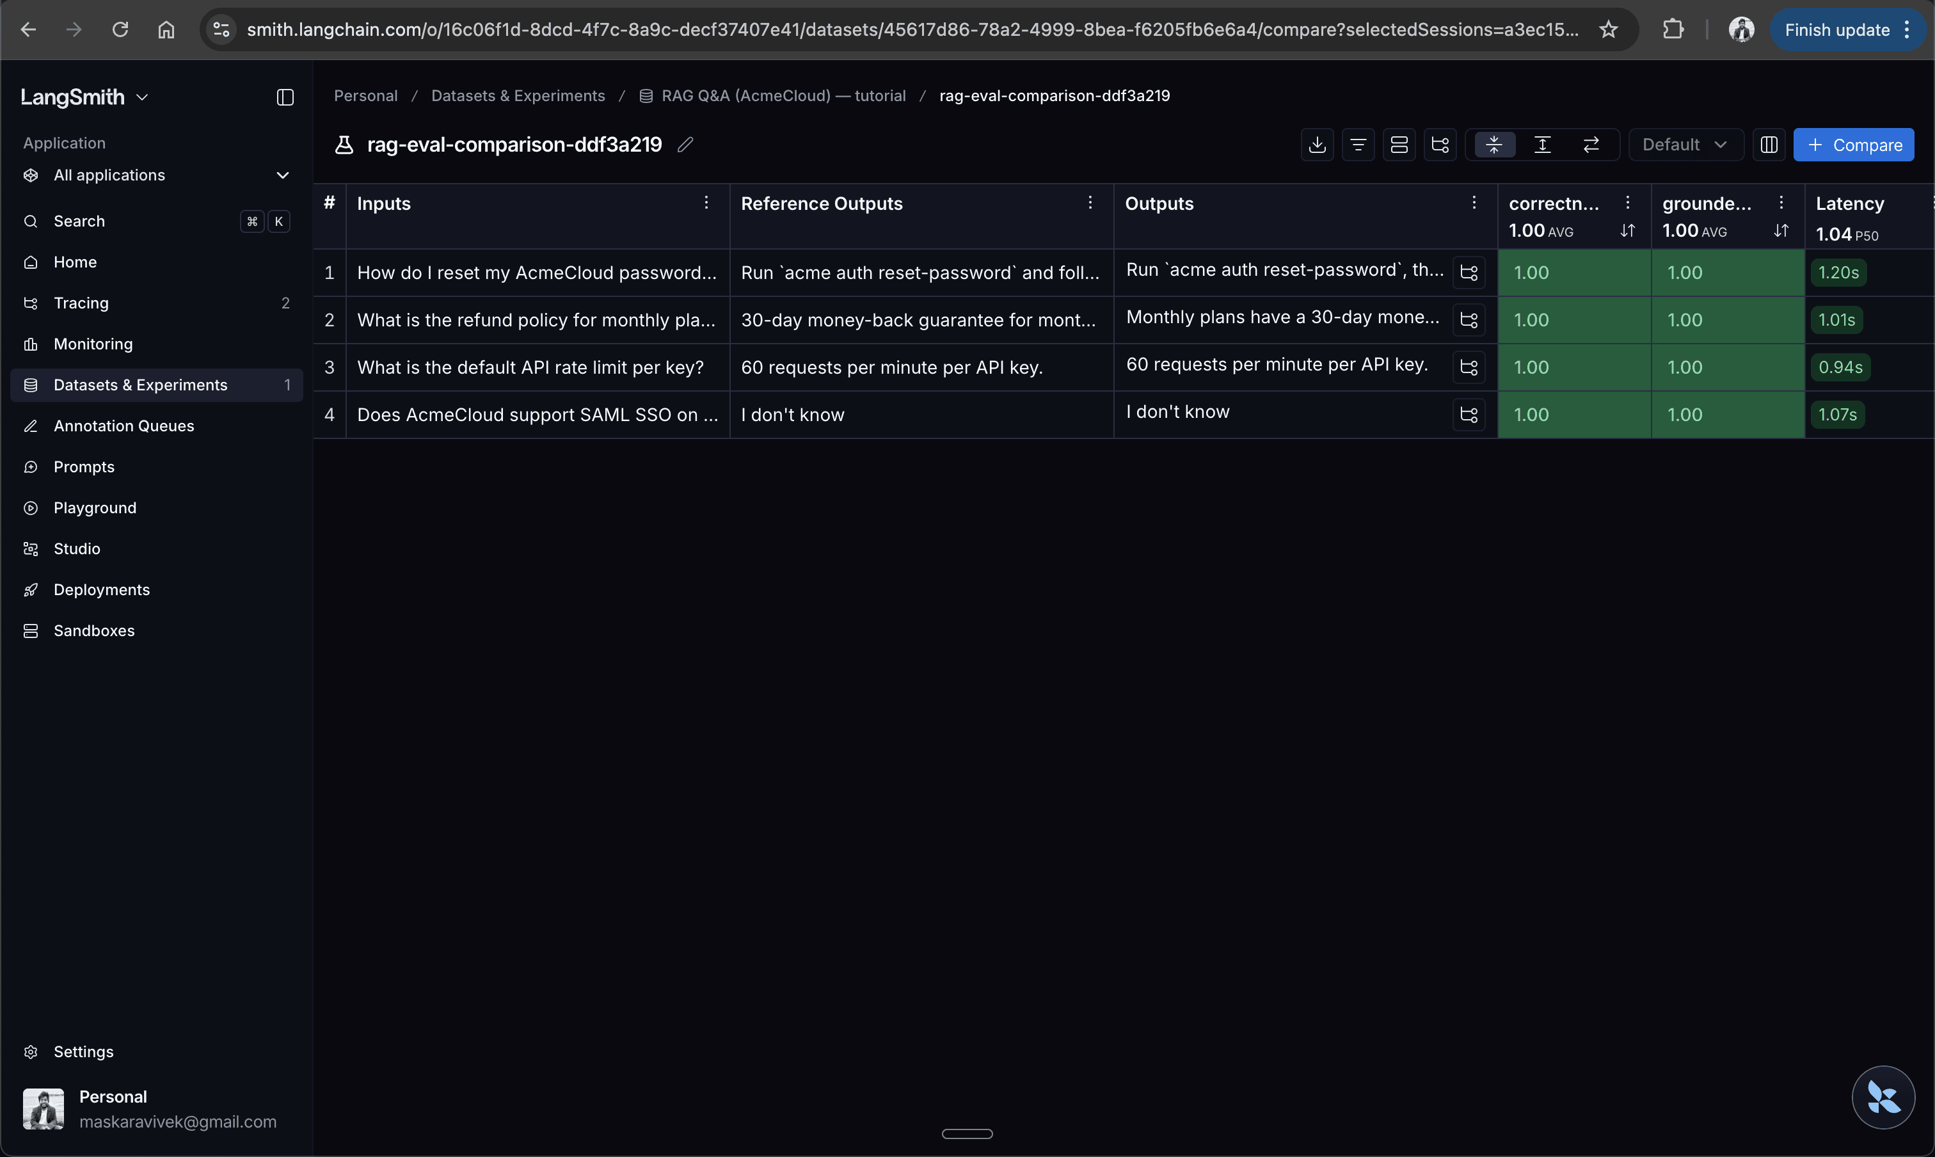This screenshot has height=1157, width=1935.
Task: Click the download experiment icon
Action: point(1317,145)
